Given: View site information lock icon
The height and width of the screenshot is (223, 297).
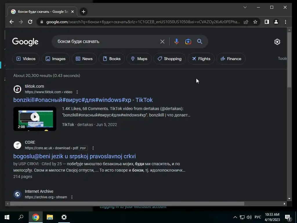Looking at the screenshot, I should (42, 22).
